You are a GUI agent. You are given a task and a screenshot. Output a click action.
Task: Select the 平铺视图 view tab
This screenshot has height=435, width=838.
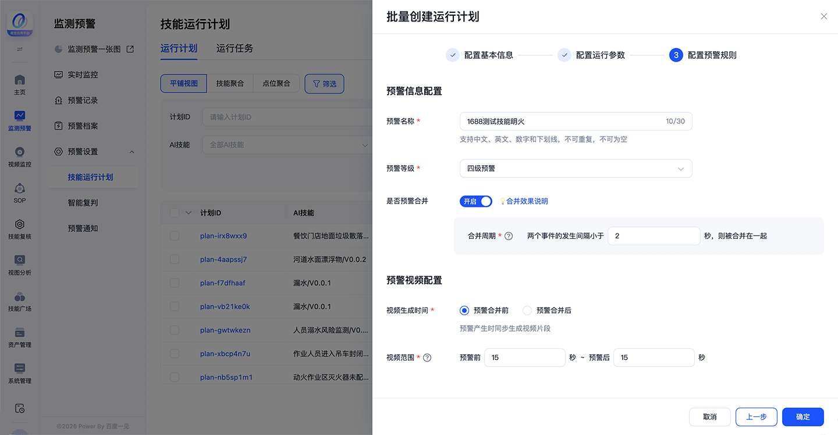(184, 84)
